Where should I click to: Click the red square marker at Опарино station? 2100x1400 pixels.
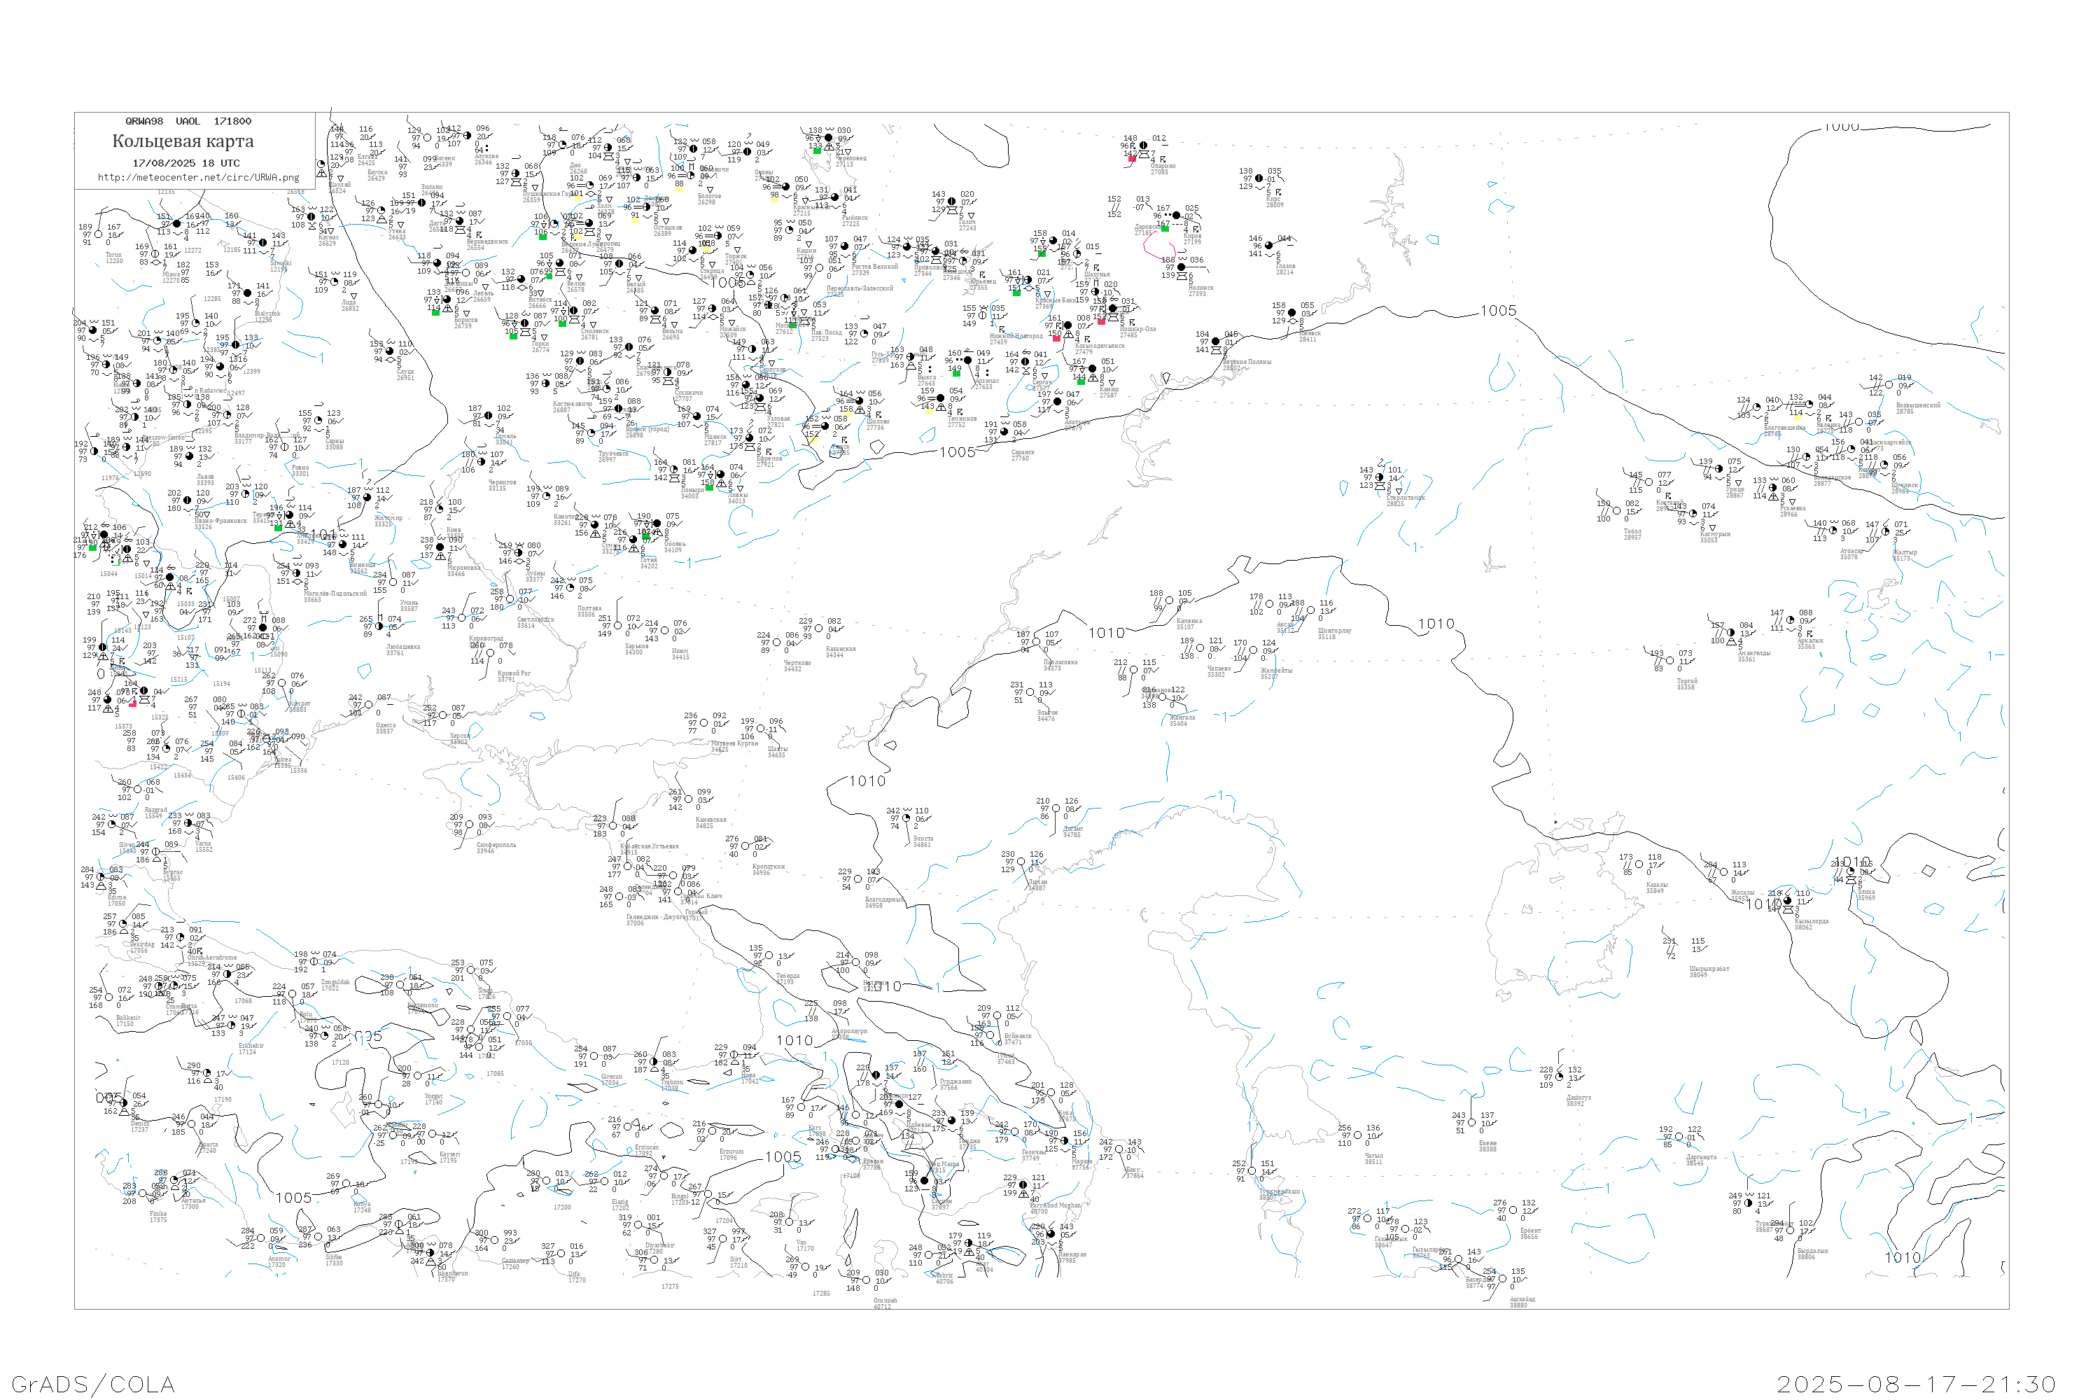1132,158
